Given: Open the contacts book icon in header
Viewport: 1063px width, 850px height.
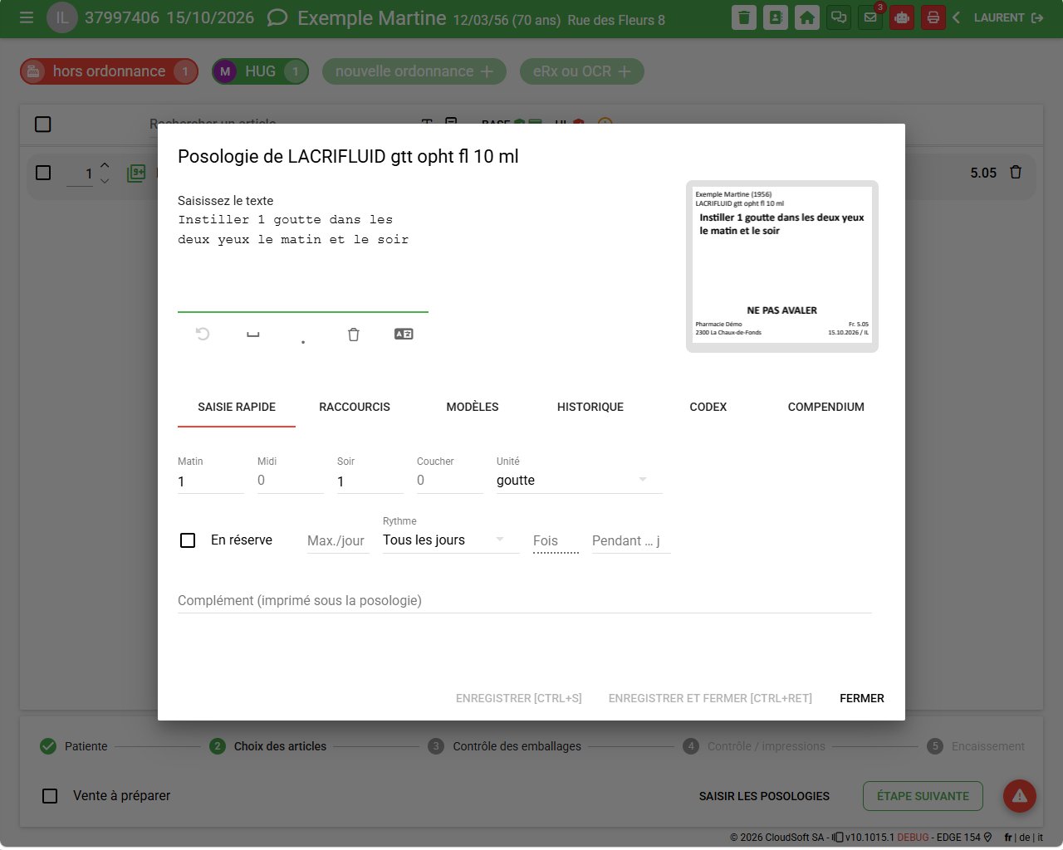Looking at the screenshot, I should 776,17.
